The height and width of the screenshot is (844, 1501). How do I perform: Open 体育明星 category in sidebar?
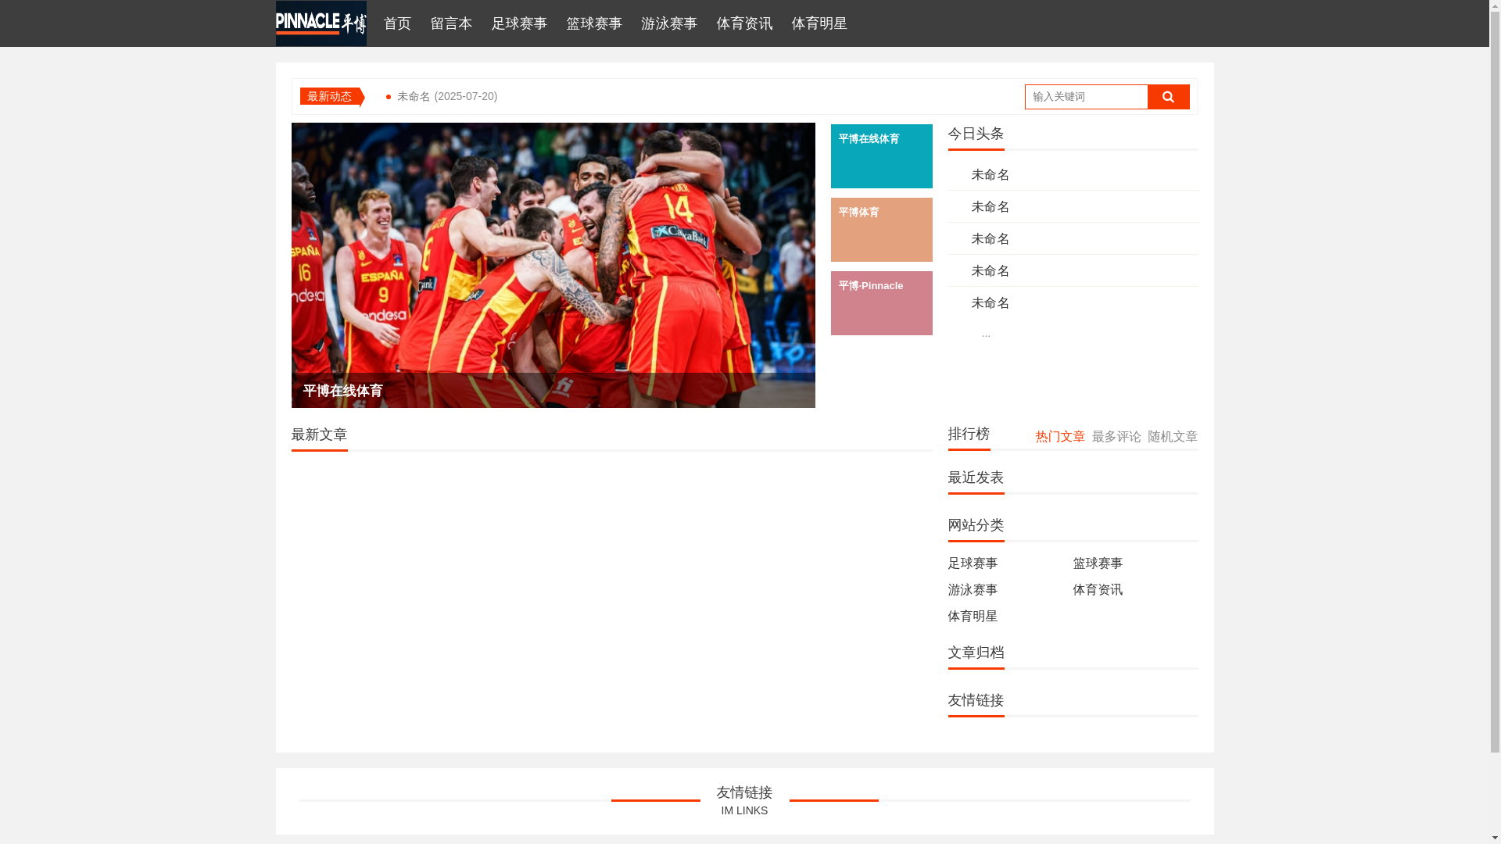(973, 617)
